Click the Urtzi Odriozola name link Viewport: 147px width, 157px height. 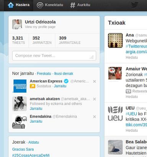coord(40,22)
